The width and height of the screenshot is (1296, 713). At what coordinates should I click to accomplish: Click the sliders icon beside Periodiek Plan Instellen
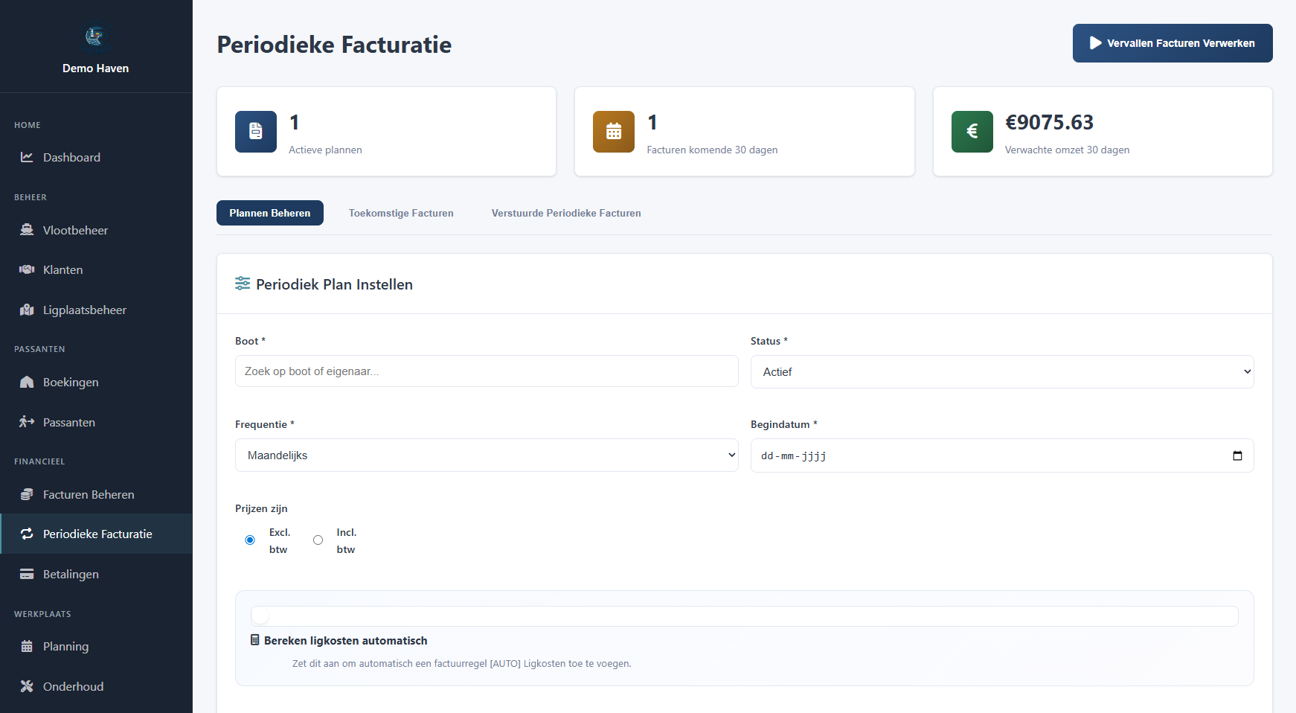coord(243,284)
